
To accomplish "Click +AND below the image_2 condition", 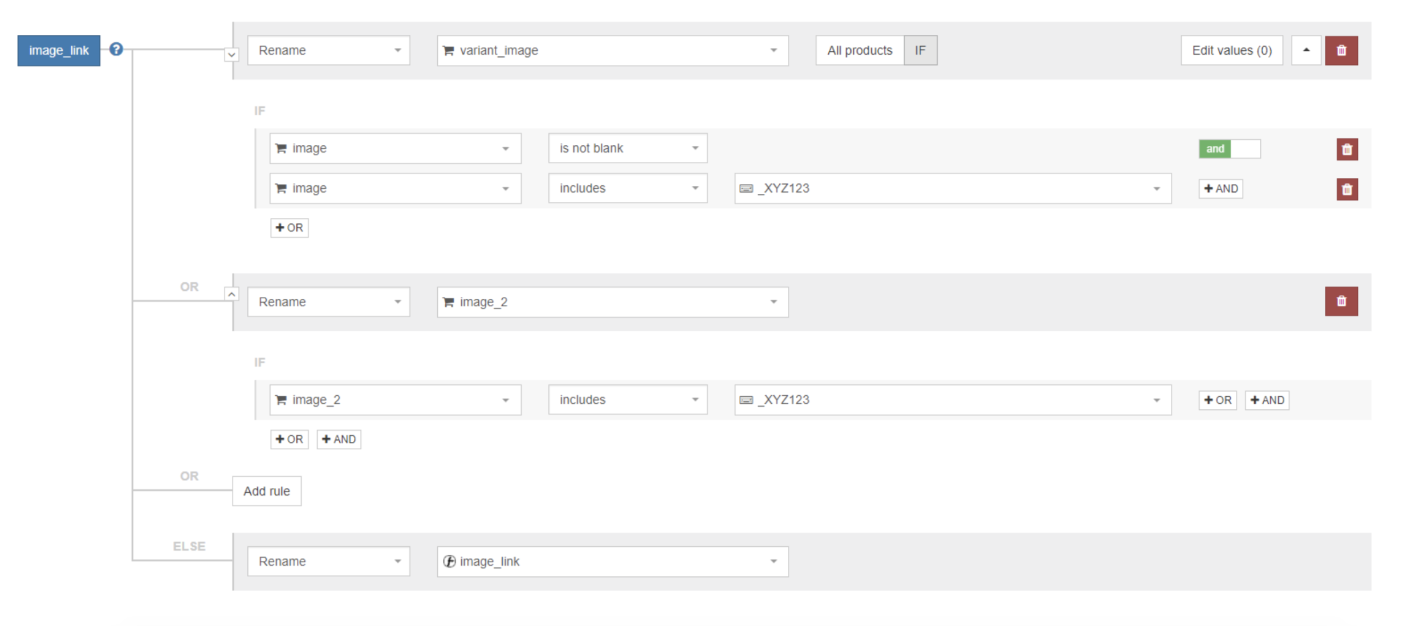I will coord(339,439).
